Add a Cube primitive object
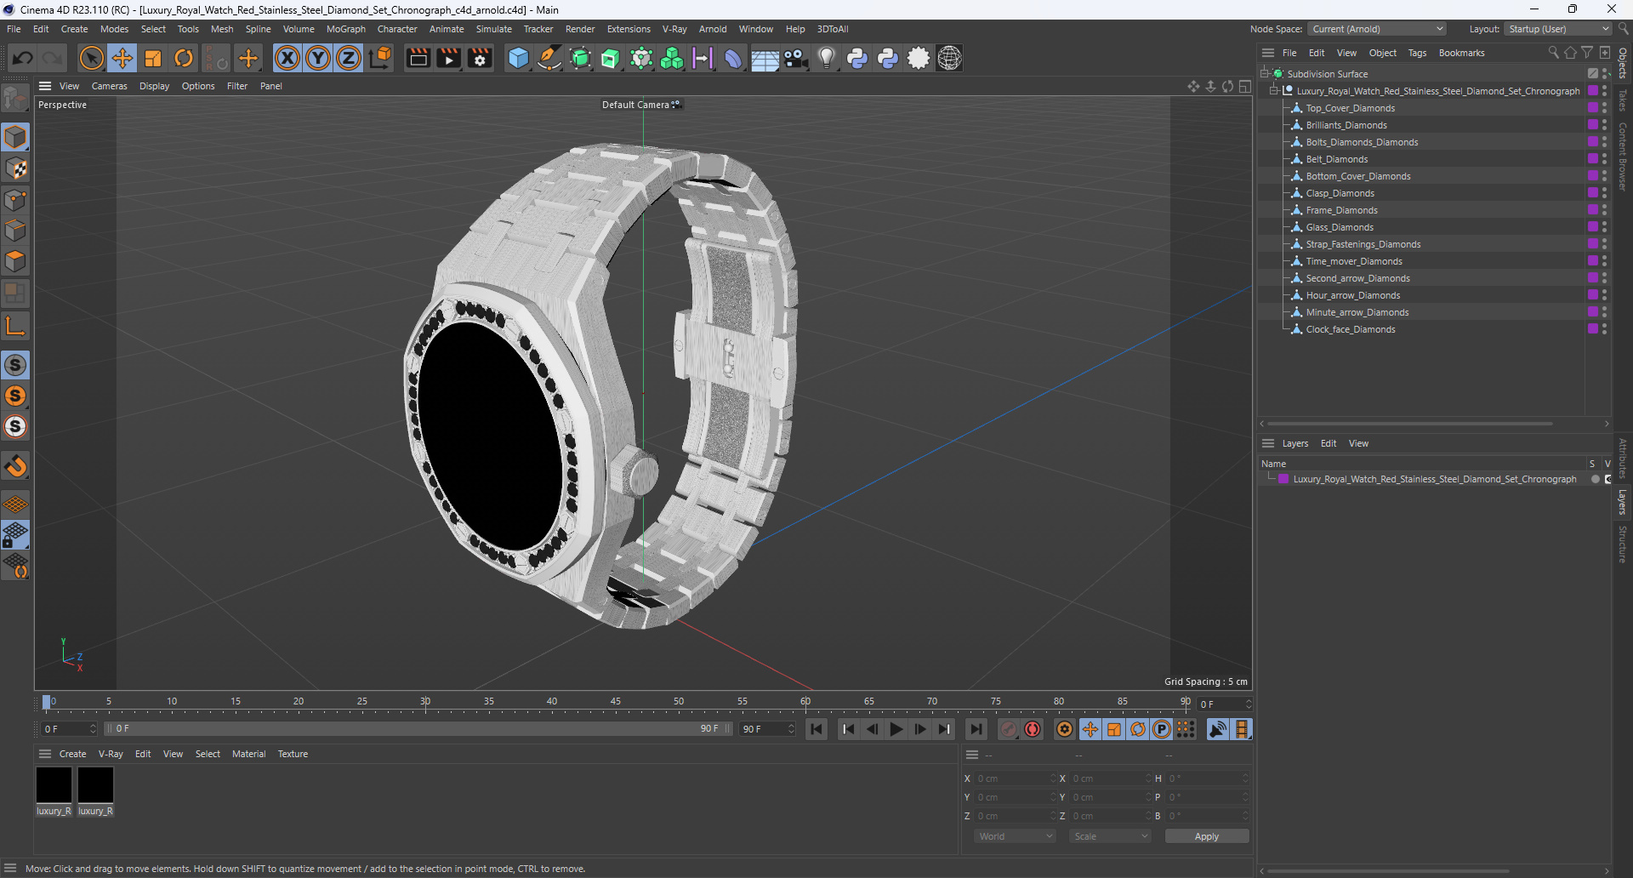 (518, 58)
